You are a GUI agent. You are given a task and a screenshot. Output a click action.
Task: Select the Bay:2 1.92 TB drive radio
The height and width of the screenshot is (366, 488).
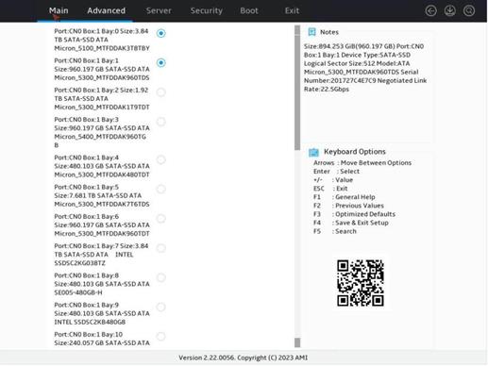click(x=161, y=92)
